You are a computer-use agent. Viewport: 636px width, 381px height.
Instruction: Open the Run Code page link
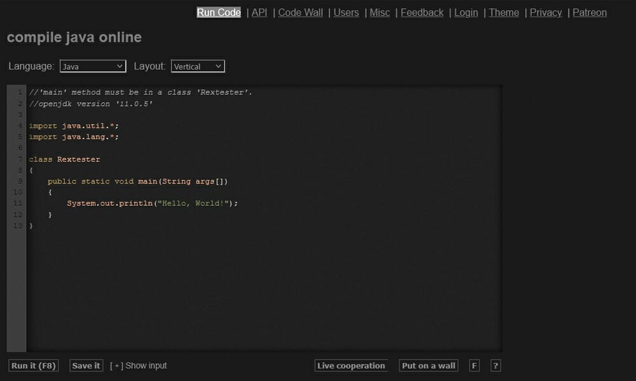(x=219, y=13)
